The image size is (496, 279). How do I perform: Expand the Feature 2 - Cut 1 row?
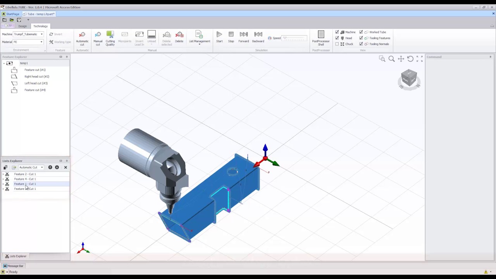[3, 174]
